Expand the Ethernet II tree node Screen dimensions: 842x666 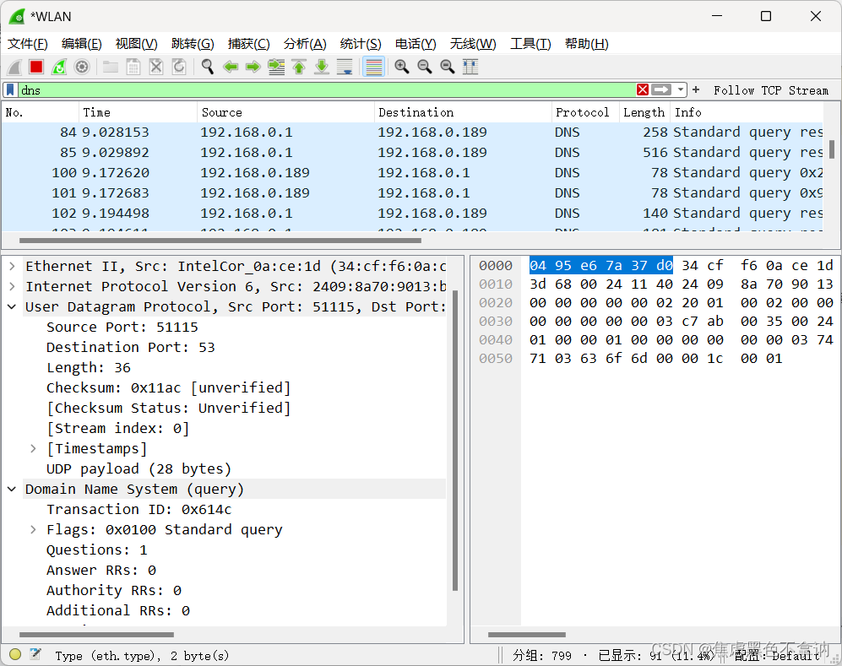(x=13, y=266)
